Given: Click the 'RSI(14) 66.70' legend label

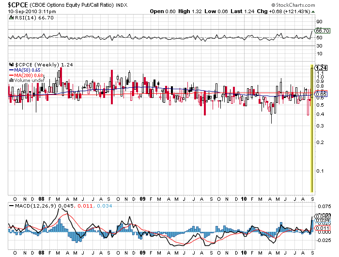Looking at the screenshot, I should point(34,17).
